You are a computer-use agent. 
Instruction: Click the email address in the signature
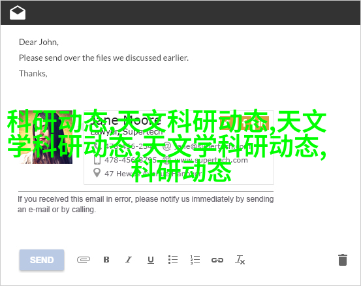point(211,146)
